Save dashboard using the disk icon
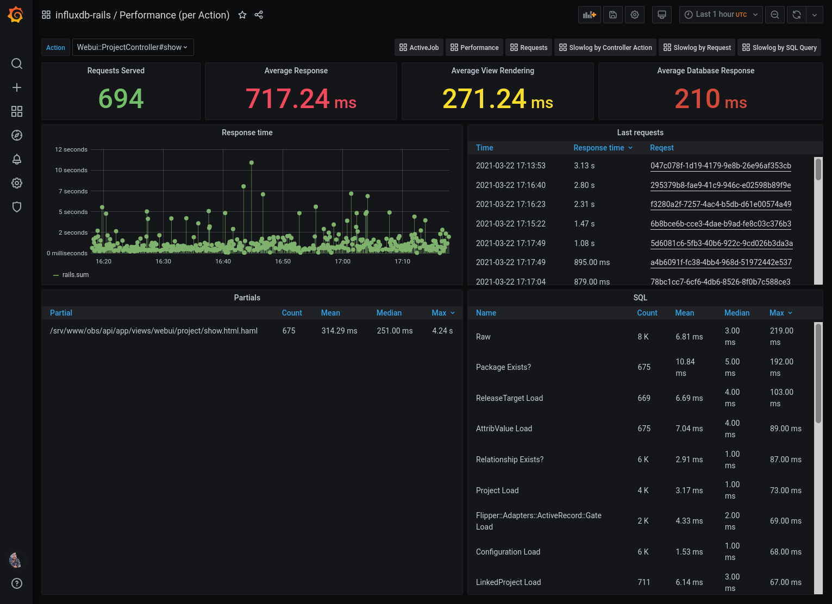 tap(613, 15)
